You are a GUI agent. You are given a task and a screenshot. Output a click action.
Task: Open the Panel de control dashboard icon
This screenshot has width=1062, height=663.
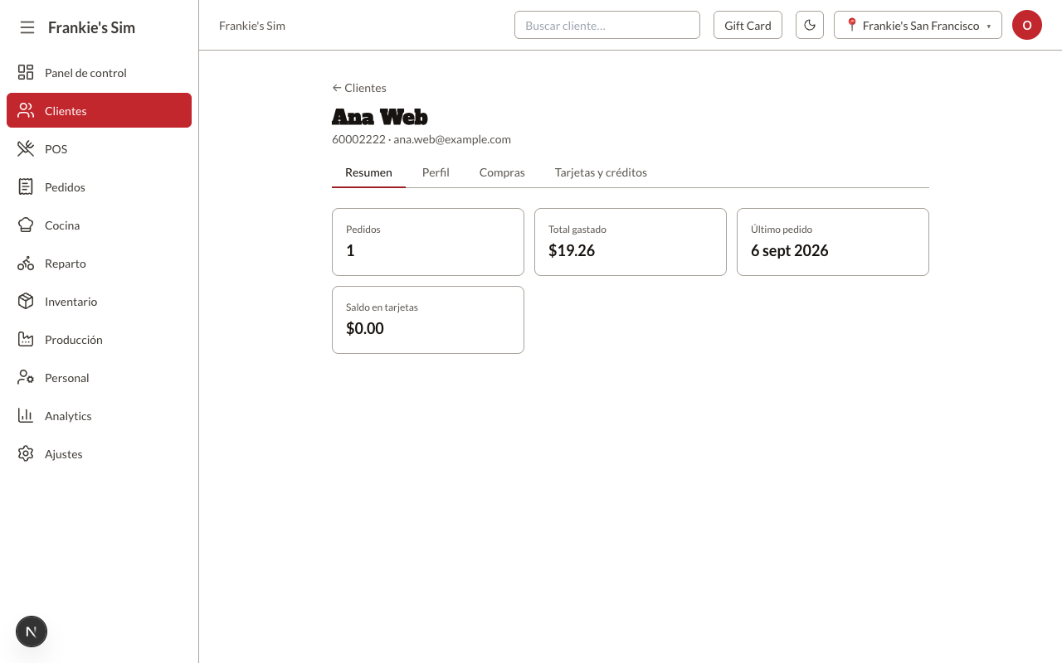(x=26, y=72)
